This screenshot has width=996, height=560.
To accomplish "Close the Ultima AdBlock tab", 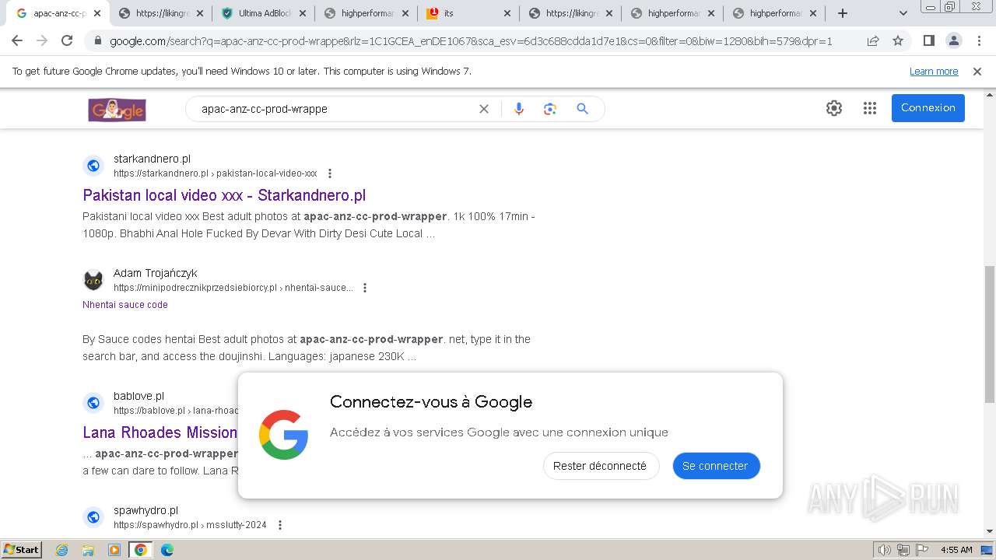I will point(301,13).
